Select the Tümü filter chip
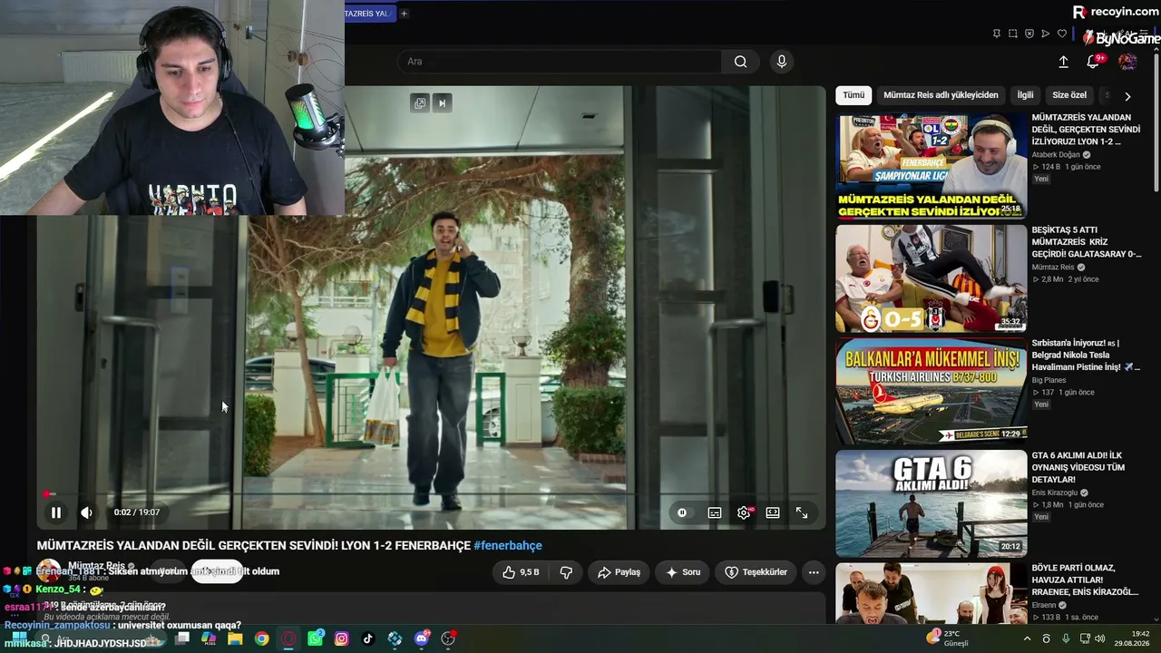The image size is (1161, 653). (x=854, y=95)
